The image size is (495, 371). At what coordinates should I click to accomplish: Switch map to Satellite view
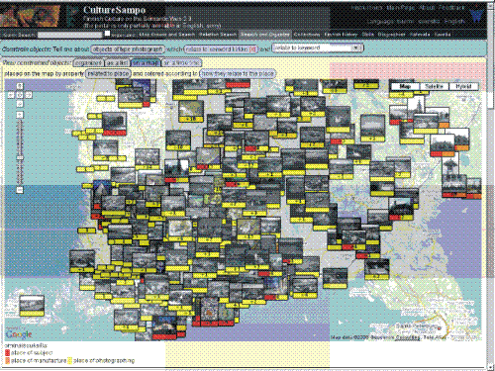click(434, 86)
